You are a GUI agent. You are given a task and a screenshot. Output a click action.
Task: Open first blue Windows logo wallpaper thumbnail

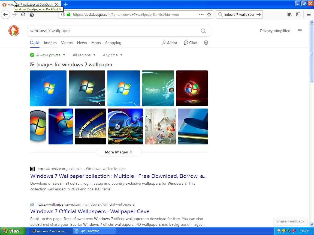pos(48,88)
